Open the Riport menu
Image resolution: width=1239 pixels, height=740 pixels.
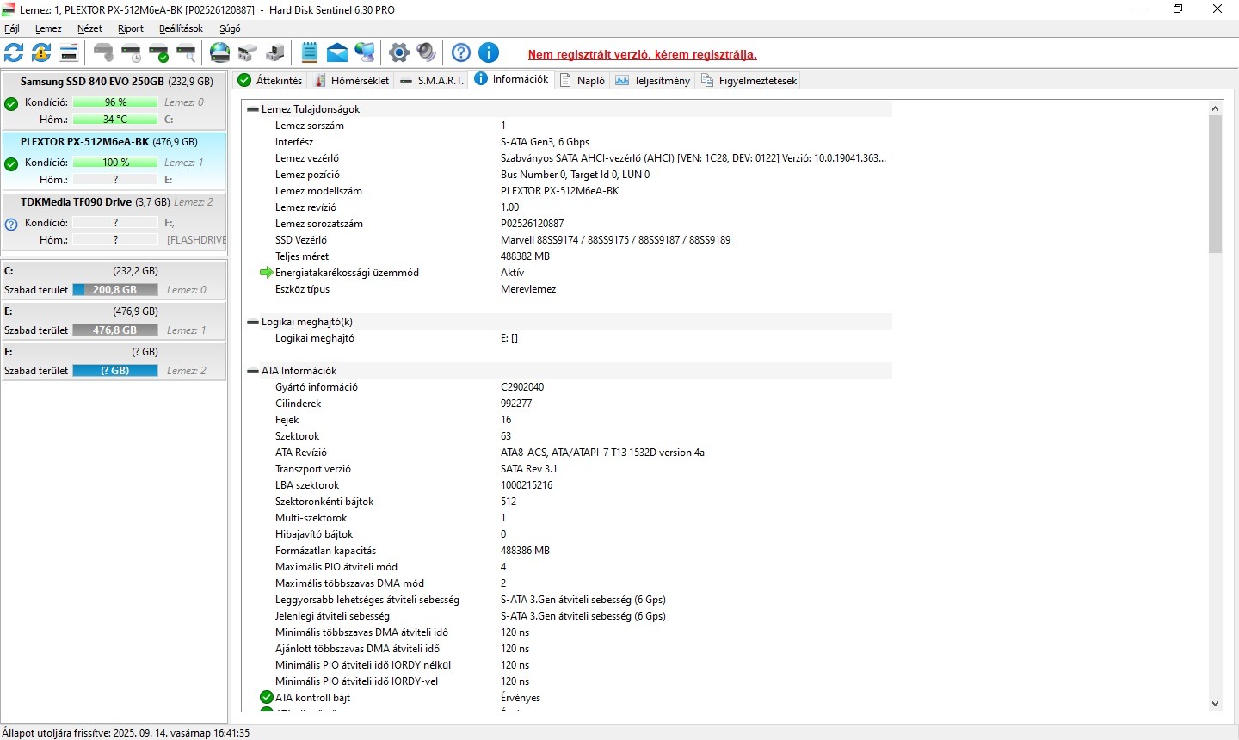[x=131, y=28]
